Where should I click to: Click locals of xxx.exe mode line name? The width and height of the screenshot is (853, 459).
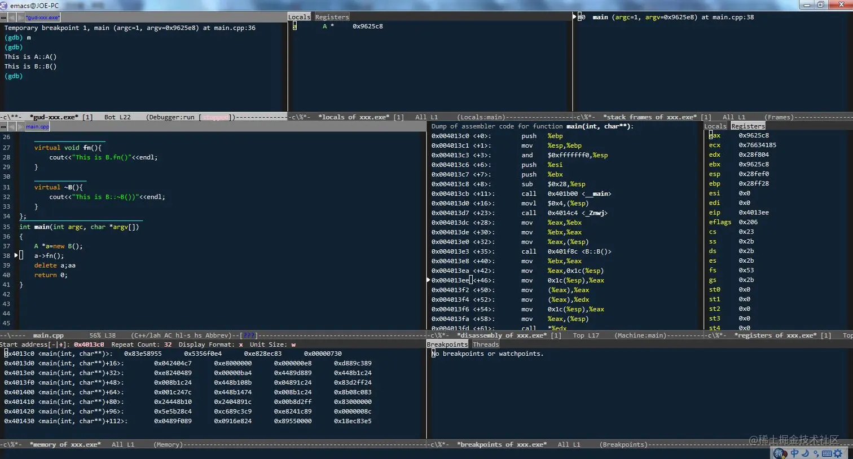[x=354, y=117]
